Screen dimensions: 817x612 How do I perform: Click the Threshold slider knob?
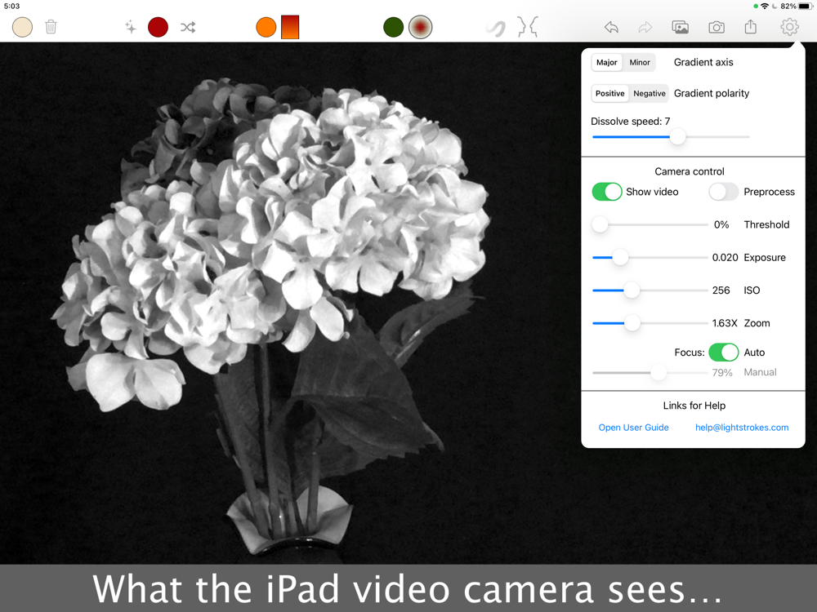pos(600,224)
